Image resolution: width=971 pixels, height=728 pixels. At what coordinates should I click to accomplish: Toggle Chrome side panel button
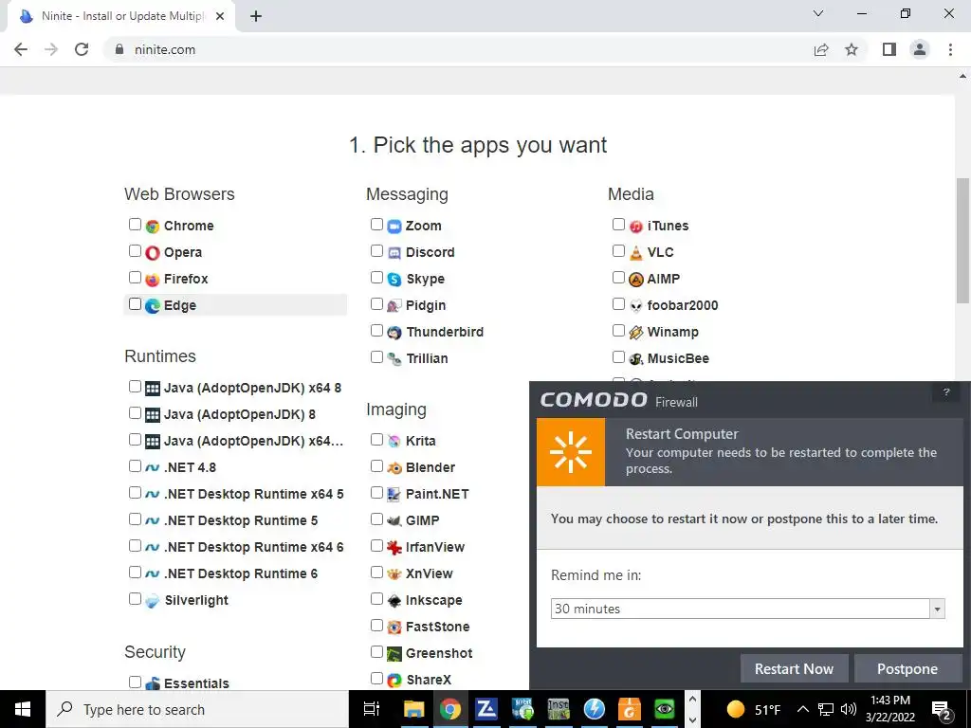[x=889, y=49]
